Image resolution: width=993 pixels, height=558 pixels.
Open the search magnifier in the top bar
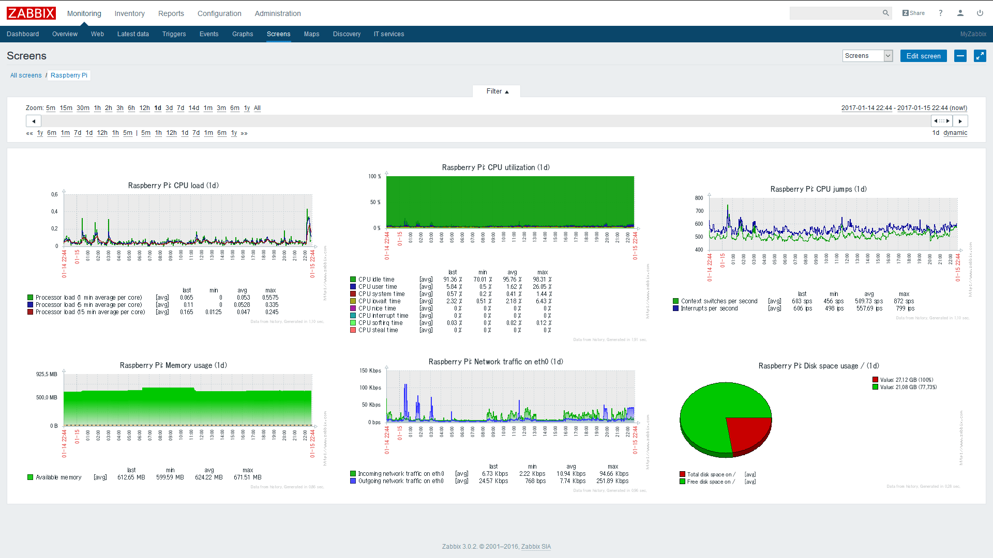click(885, 13)
